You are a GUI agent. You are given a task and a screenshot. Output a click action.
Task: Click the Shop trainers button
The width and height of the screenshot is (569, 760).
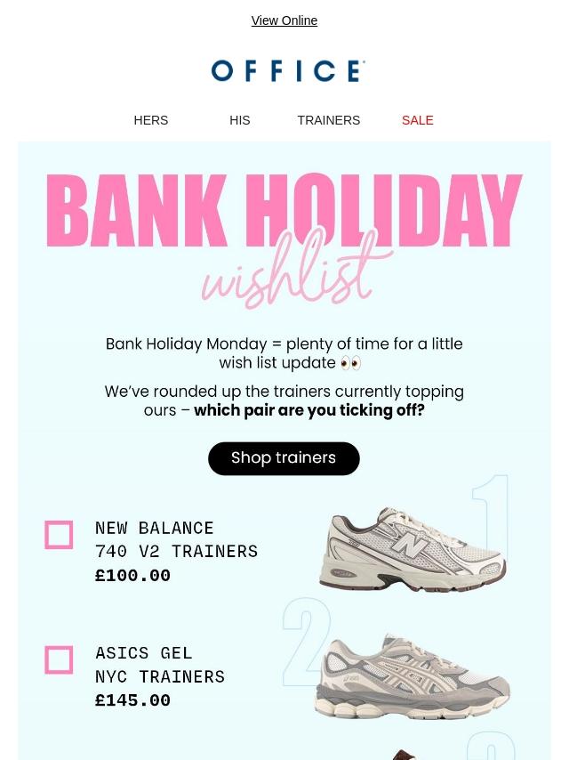click(x=284, y=458)
